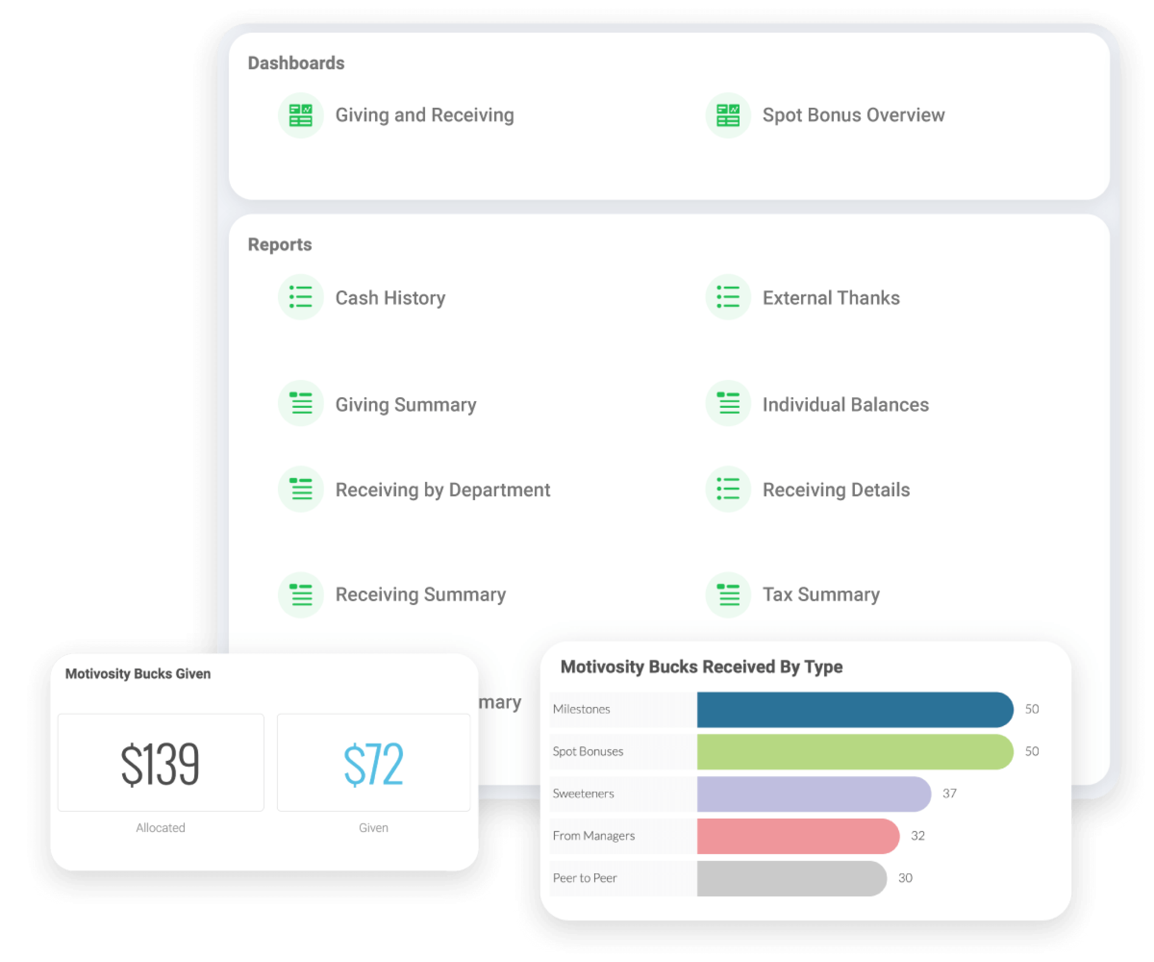Click the Giving Summary report icon
This screenshot has height=962, width=1154.
tap(300, 404)
